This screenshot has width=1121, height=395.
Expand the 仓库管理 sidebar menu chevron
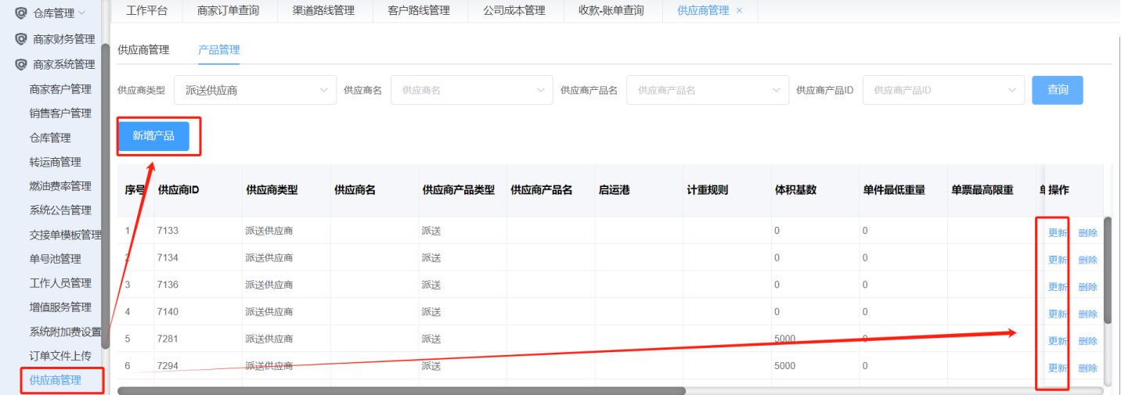(x=82, y=13)
